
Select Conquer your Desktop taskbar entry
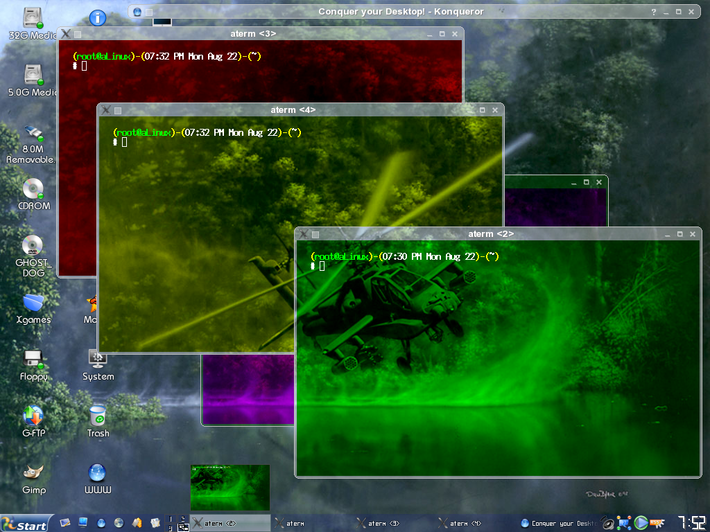(x=558, y=524)
